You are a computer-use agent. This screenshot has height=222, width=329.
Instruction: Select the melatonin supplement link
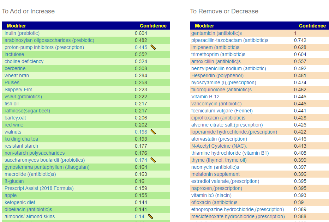[215, 174]
